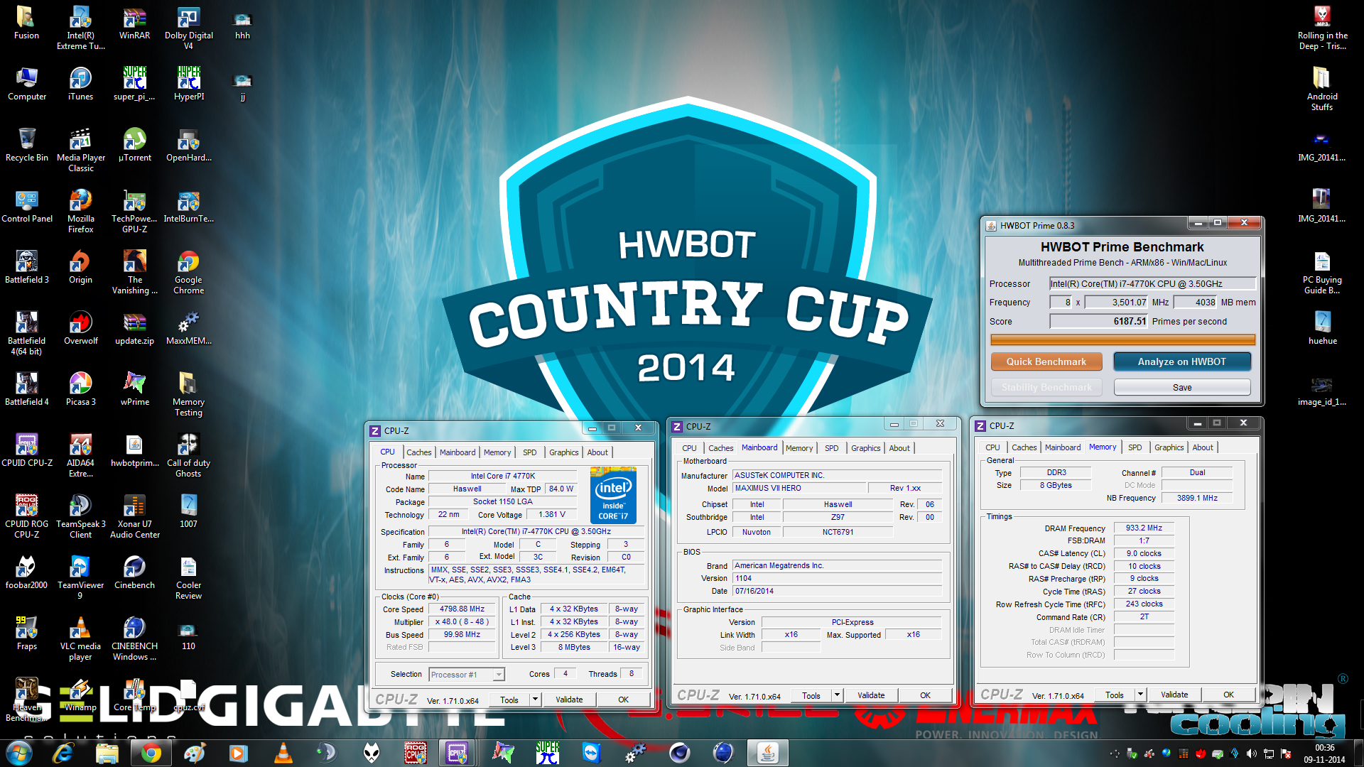This screenshot has width=1364, height=767.
Task: Click motherboard model MAXIMUS VII HERO
Action: 799,489
